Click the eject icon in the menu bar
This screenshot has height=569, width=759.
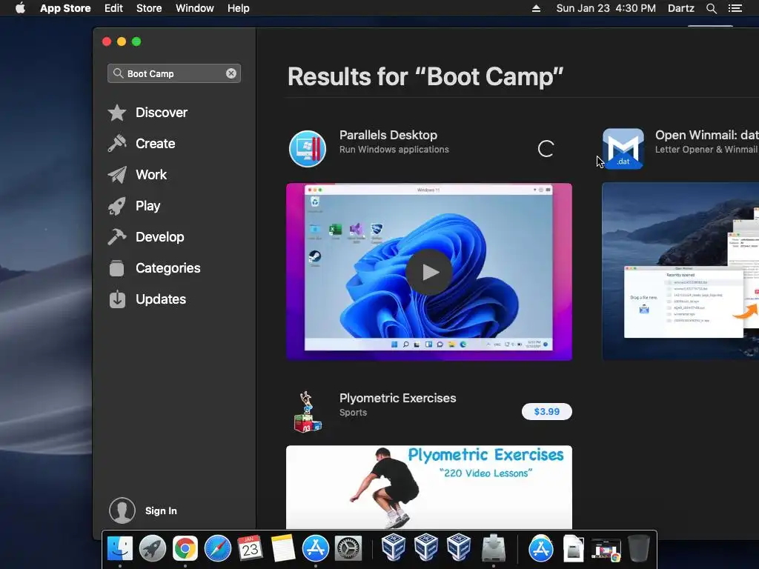tap(536, 8)
